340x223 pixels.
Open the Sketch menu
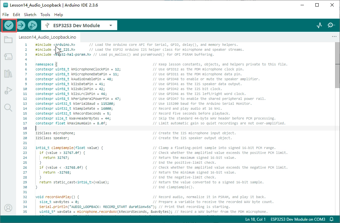pyautogui.click(x=30, y=14)
